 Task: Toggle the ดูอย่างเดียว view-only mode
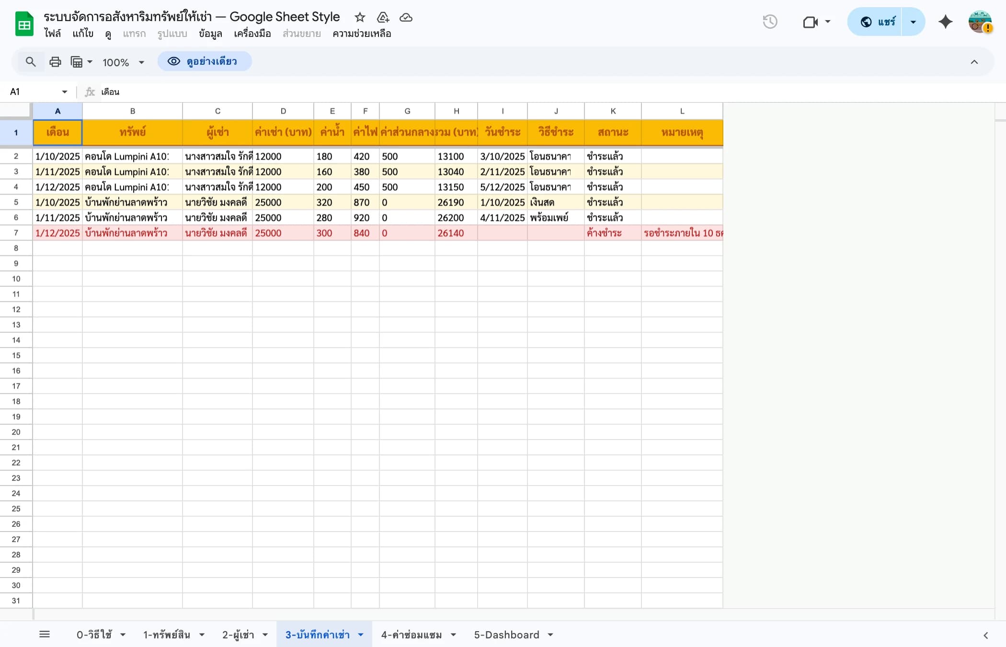(205, 61)
